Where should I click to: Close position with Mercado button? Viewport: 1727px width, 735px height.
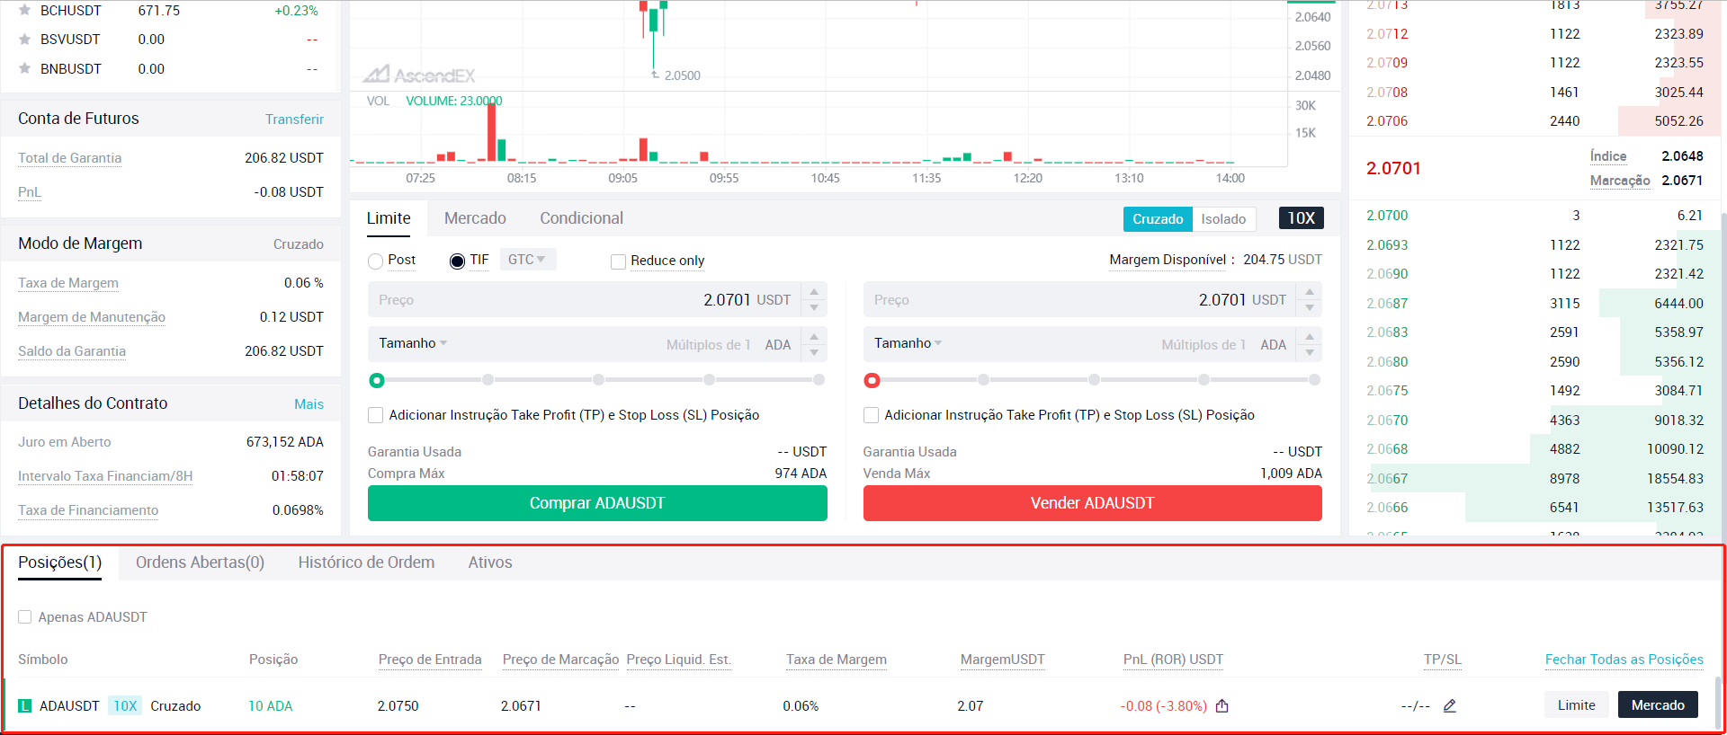click(x=1658, y=705)
